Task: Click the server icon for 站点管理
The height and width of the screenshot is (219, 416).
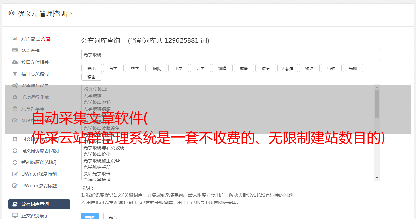Action: point(15,51)
